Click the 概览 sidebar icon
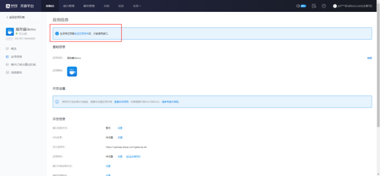The image size is (380, 176). [x=7, y=49]
